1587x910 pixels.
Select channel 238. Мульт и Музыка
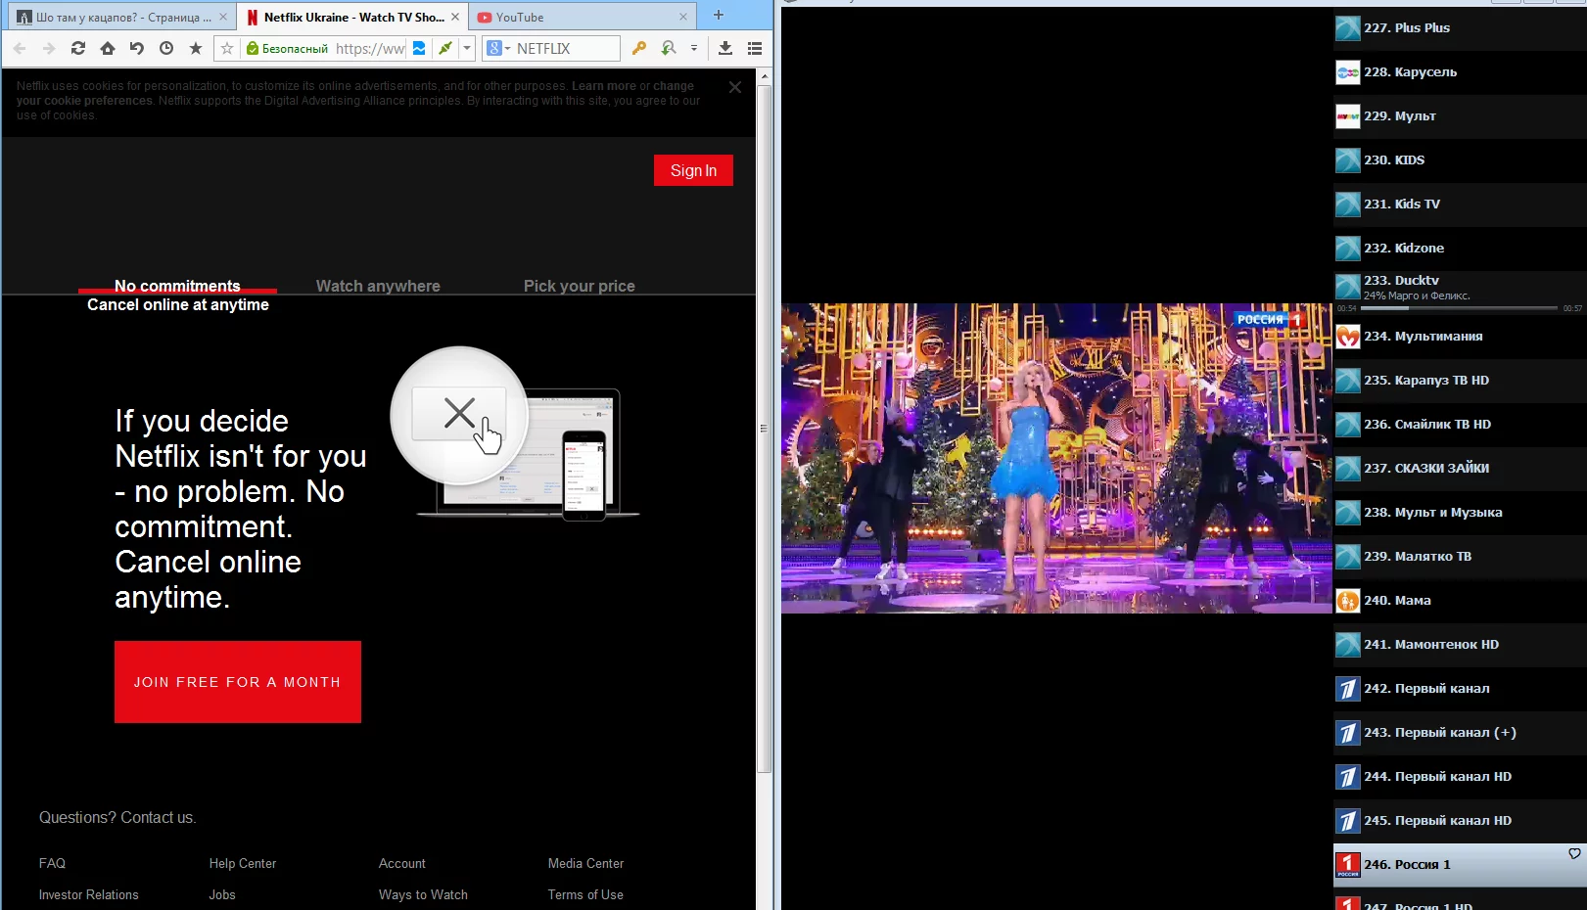pos(1460,512)
